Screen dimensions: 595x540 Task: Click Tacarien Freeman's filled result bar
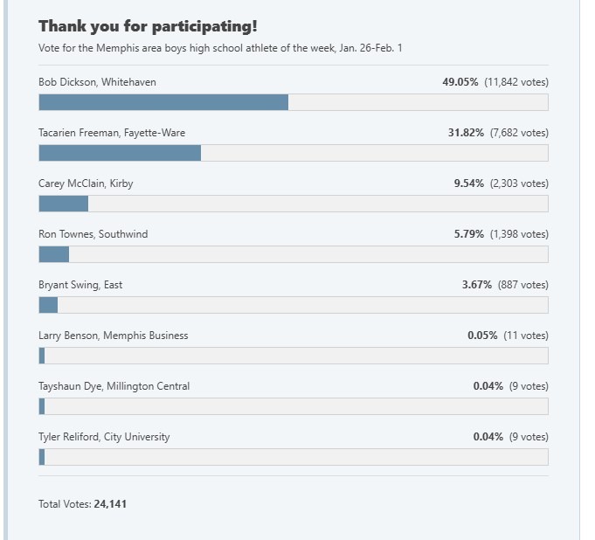pos(120,153)
